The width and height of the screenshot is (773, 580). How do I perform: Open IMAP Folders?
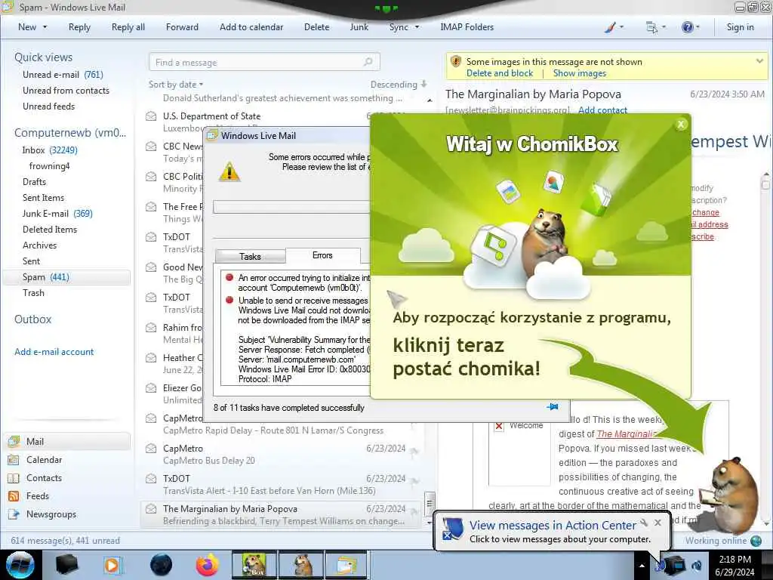467,27
